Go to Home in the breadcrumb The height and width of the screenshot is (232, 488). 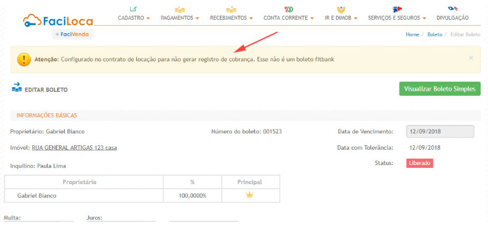tap(412, 34)
